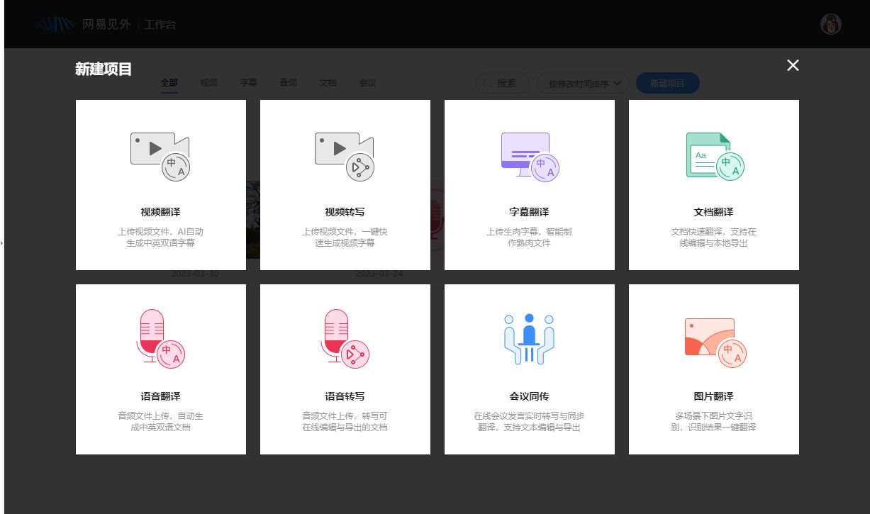Click description 多场景下图片文字识别
This screenshot has width=870, height=514.
coord(714,422)
